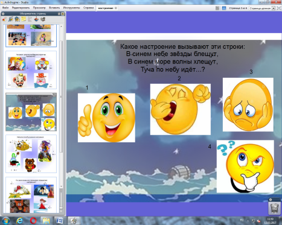Open the Resource Browser icon

[11, 19]
